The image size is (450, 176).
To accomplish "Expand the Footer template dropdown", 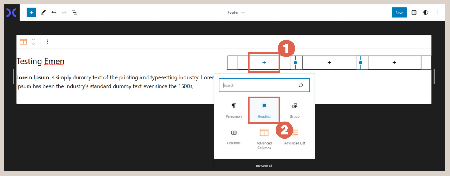I will [x=236, y=13].
